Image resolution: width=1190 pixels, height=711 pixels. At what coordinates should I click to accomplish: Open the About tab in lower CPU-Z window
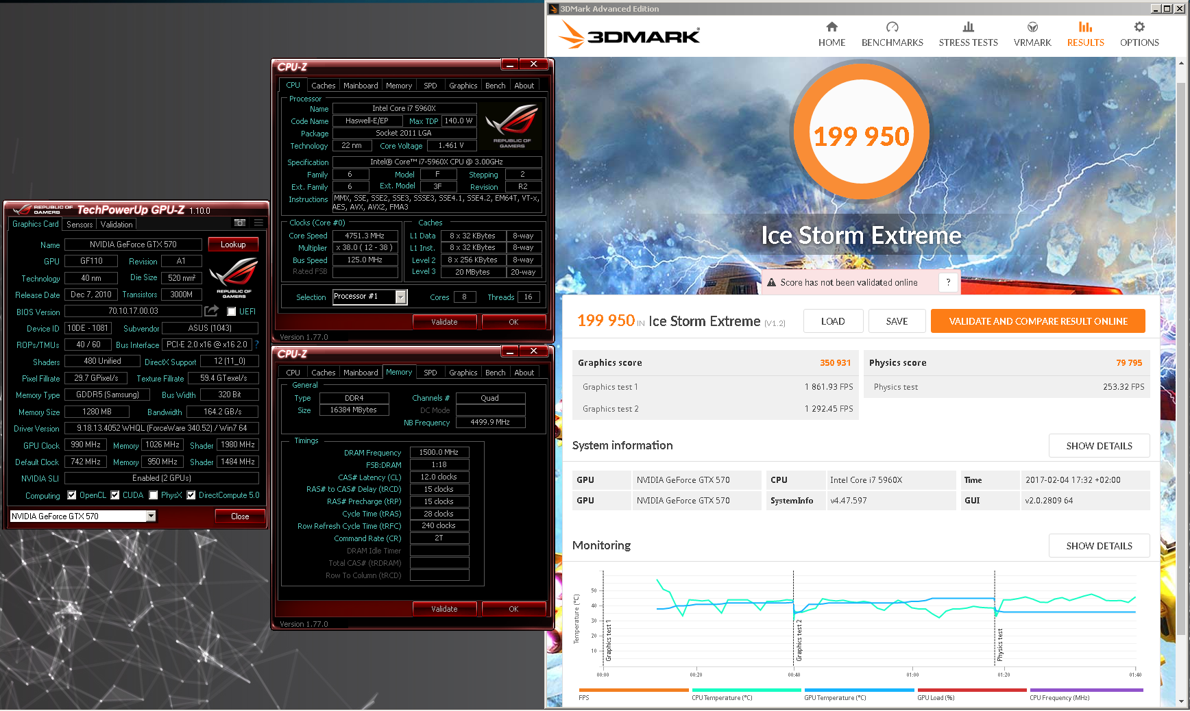coord(524,373)
